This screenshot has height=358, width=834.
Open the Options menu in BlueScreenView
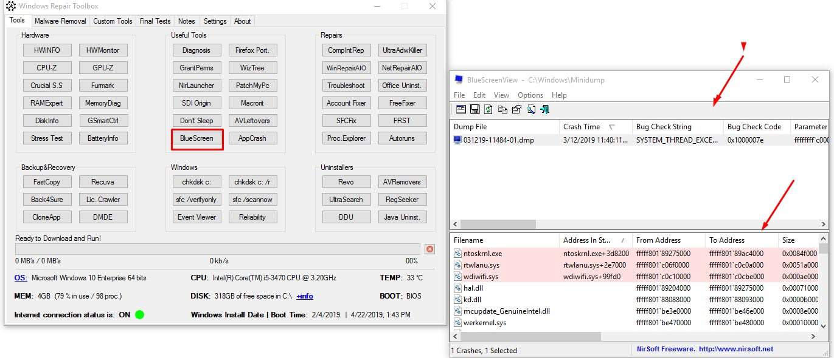tap(530, 95)
